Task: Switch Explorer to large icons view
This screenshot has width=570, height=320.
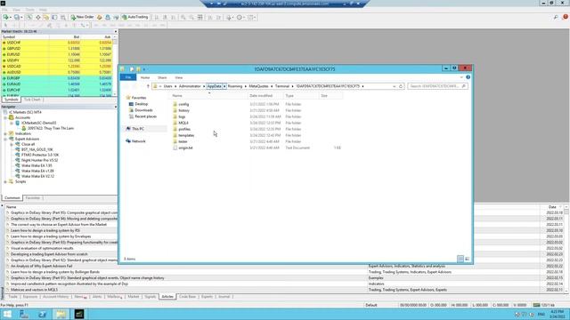Action: [x=467, y=259]
